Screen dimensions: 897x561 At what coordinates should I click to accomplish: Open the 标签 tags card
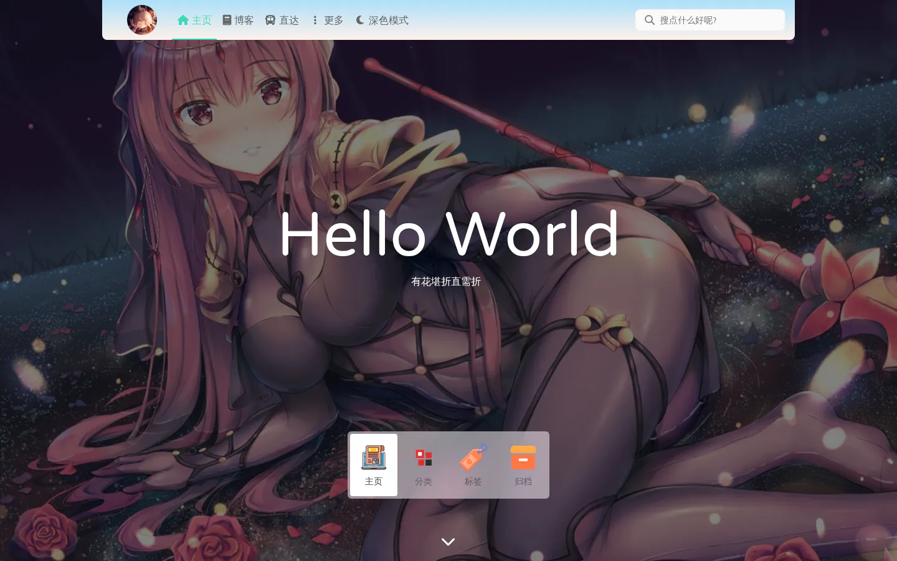[473, 465]
